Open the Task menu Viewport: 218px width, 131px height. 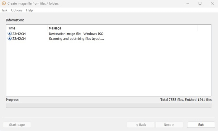tap(4, 10)
